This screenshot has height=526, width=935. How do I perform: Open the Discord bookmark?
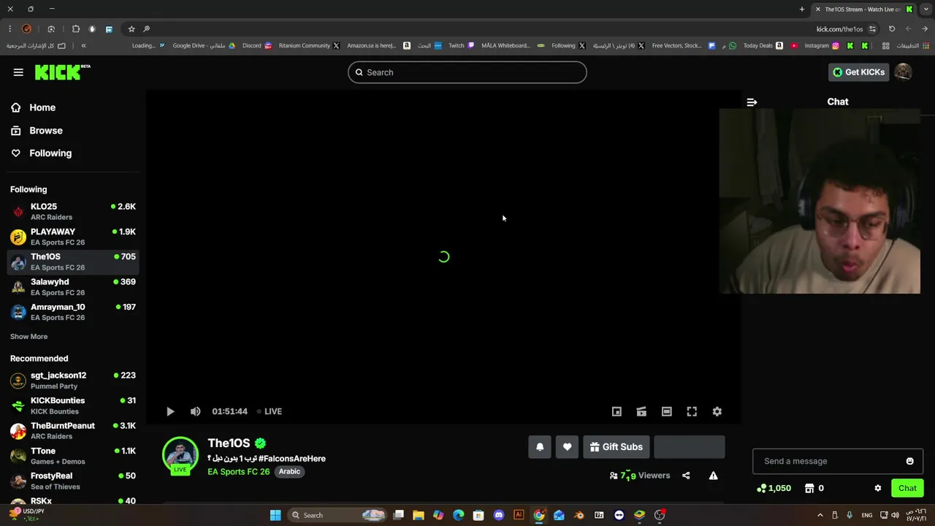(257, 45)
